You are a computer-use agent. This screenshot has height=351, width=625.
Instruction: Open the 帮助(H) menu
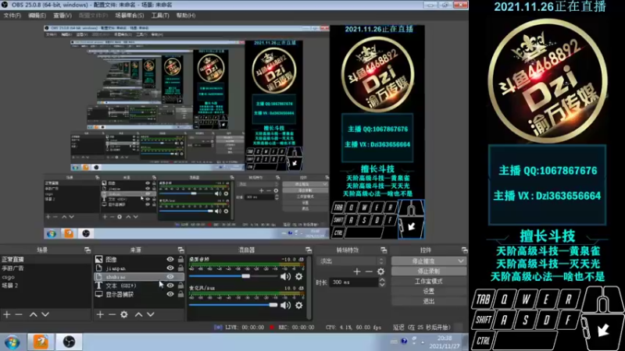pos(186,16)
